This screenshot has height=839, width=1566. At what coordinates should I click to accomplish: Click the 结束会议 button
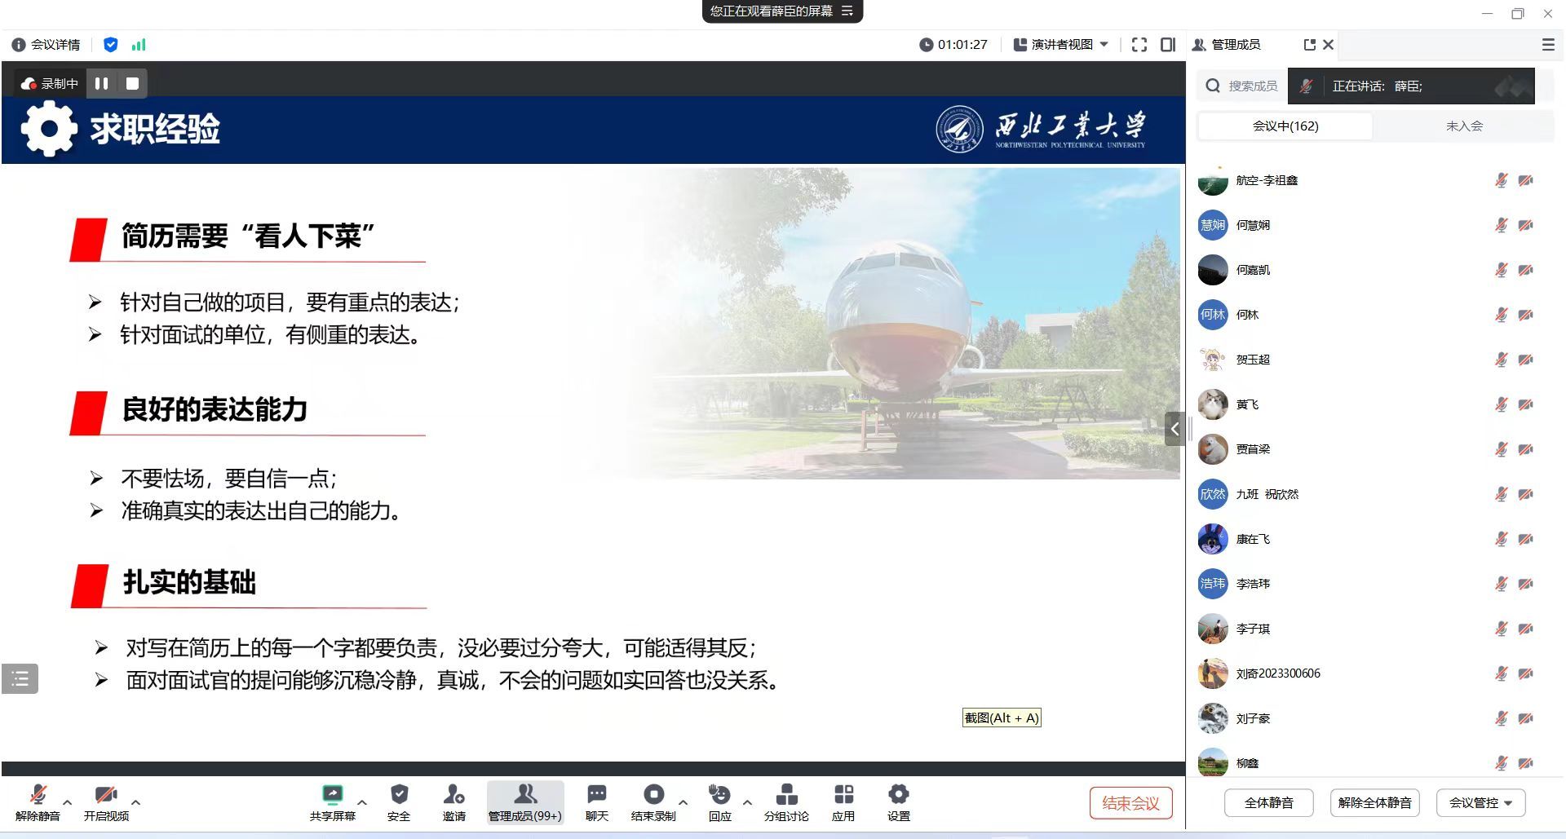click(x=1130, y=803)
